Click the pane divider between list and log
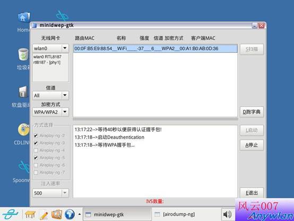Viewport: 294px width, 221px height. pyautogui.click(x=155, y=119)
